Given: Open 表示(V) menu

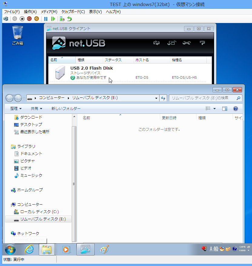Looking at the screenshot, I should click(96, 12).
